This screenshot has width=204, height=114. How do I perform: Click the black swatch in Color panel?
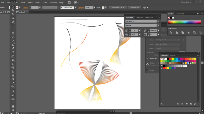tap(171, 17)
